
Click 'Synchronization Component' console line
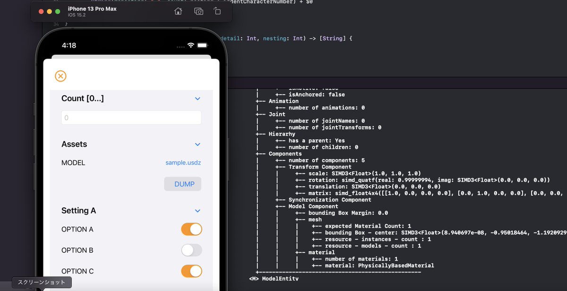click(330, 200)
